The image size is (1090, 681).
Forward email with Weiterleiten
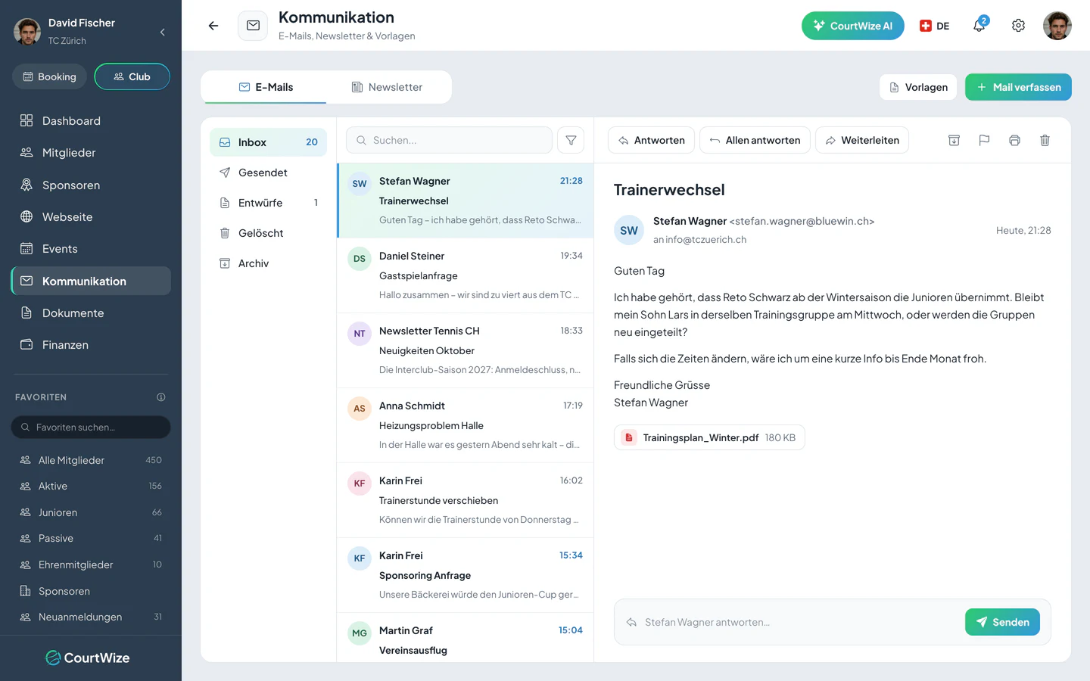862,140
